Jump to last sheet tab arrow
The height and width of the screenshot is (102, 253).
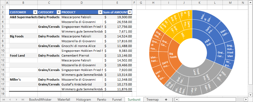[23, 100]
